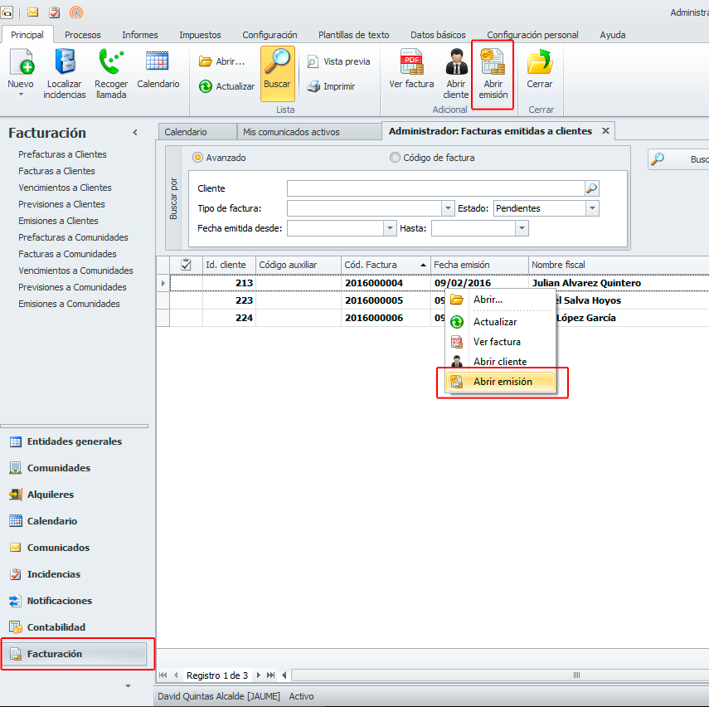This screenshot has width=709, height=707.
Task: Click the Buscar magnifier icon in ribbon
Action: [x=277, y=64]
